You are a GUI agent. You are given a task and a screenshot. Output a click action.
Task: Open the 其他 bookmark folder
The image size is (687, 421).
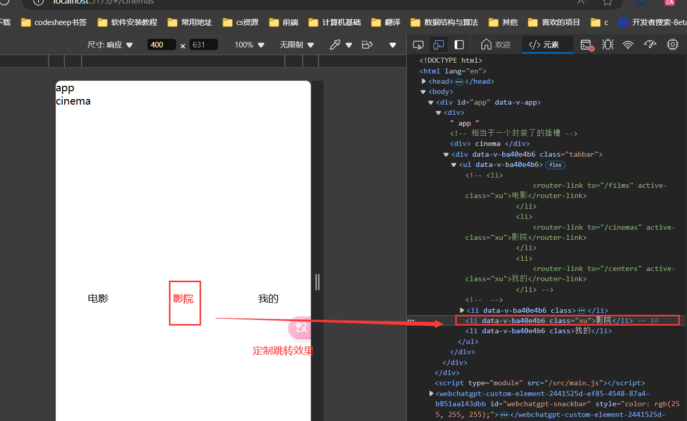503,22
